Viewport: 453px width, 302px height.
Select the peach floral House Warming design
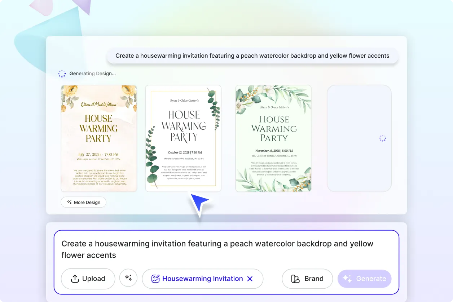coord(99,138)
